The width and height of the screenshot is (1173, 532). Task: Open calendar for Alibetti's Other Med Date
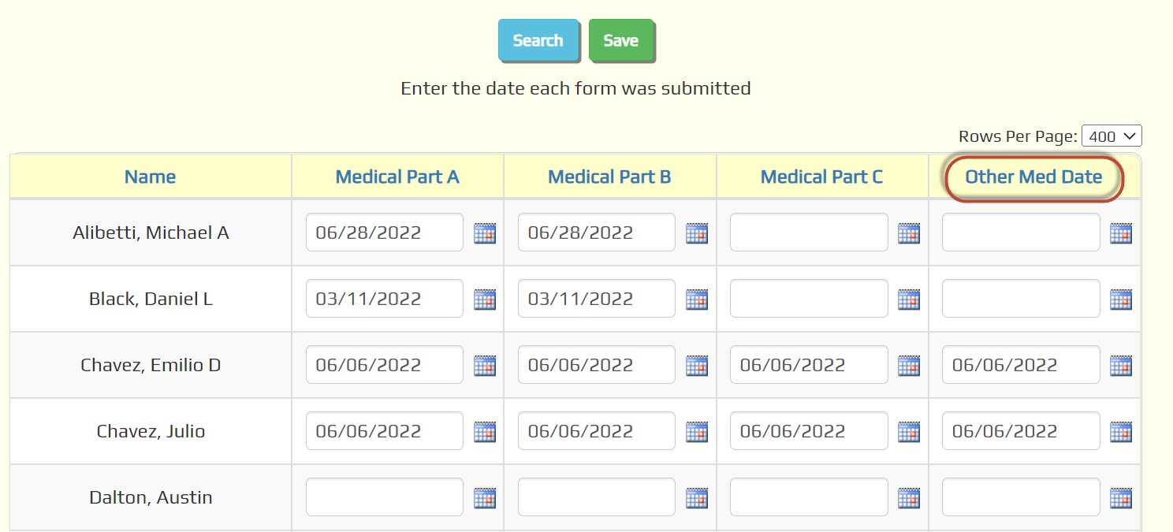[1121, 233]
